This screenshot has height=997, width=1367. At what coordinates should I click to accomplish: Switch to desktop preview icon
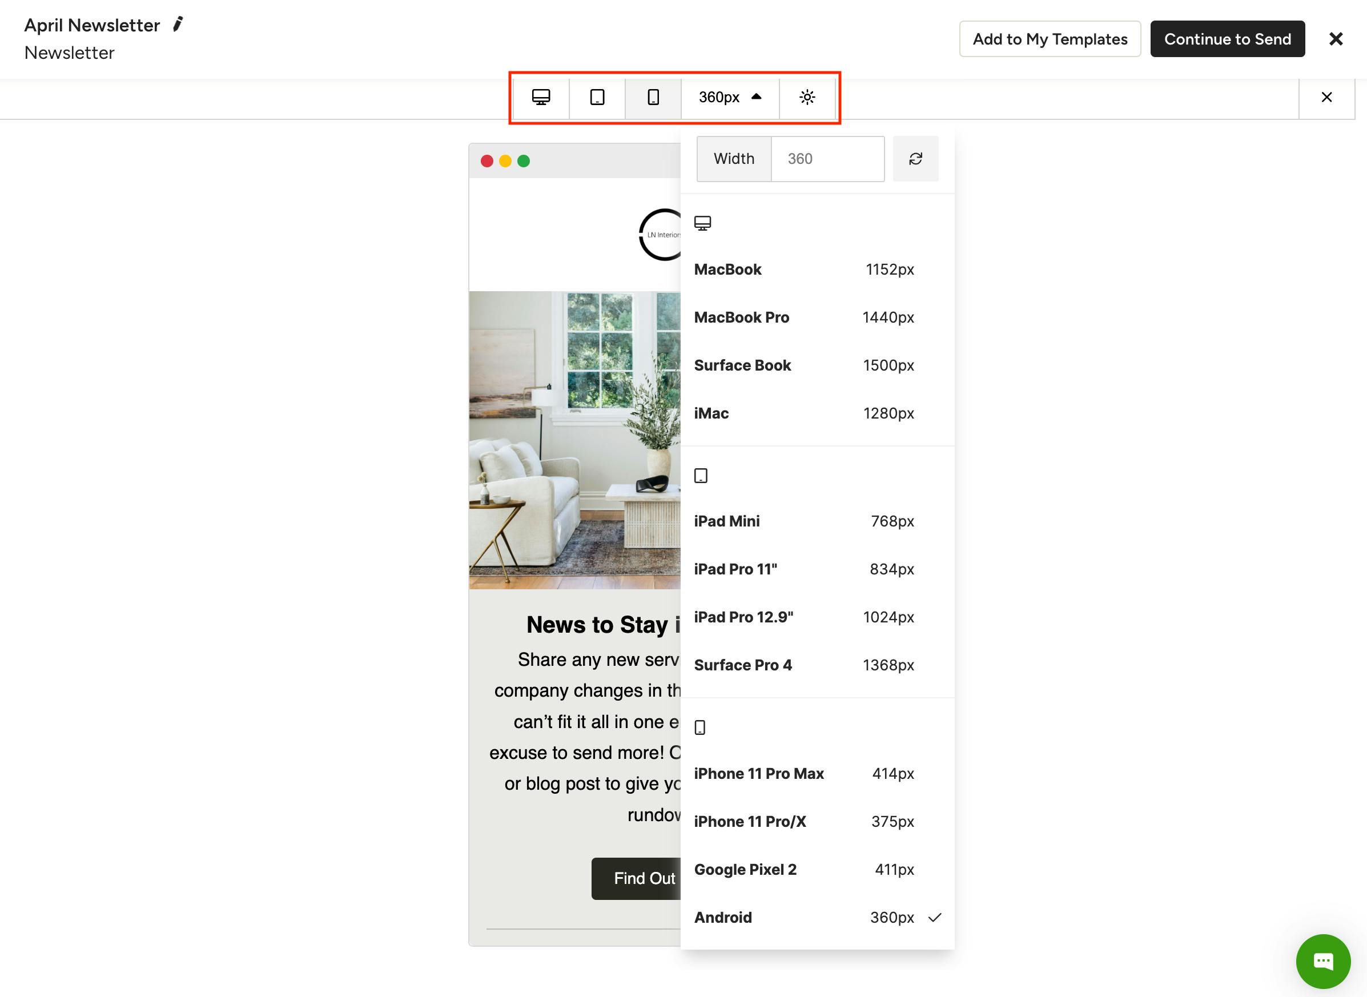[x=541, y=97]
